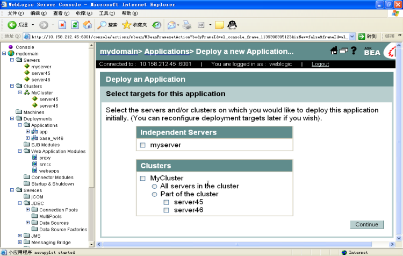
Task: Click the 转到 Go button
Action: (x=368, y=37)
